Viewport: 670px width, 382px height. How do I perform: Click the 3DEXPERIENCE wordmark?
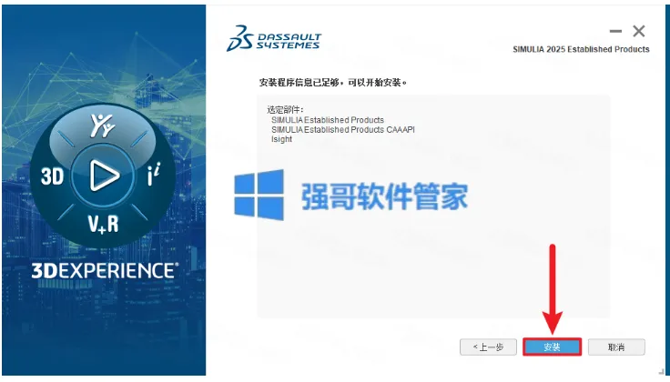(x=105, y=271)
